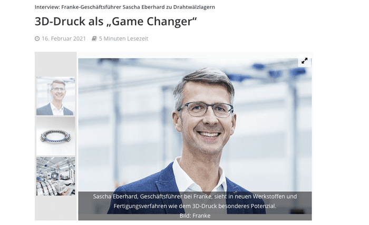This screenshot has width=369, height=225.
Task: Click the "Bild: Franke" image credit
Action: coord(195,216)
